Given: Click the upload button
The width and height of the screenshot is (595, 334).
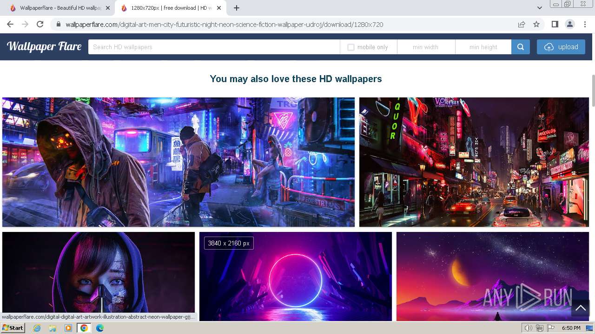Looking at the screenshot, I should pyautogui.click(x=561, y=47).
